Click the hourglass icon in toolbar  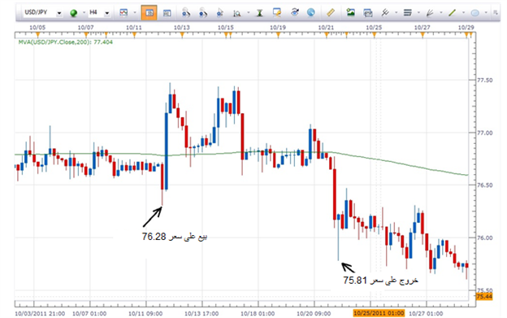(259, 13)
